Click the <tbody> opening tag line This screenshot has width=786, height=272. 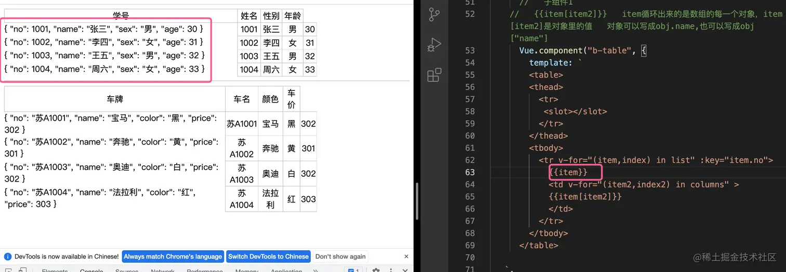coord(546,148)
